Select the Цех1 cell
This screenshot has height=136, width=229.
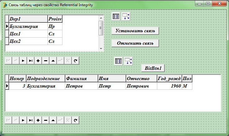28,34
